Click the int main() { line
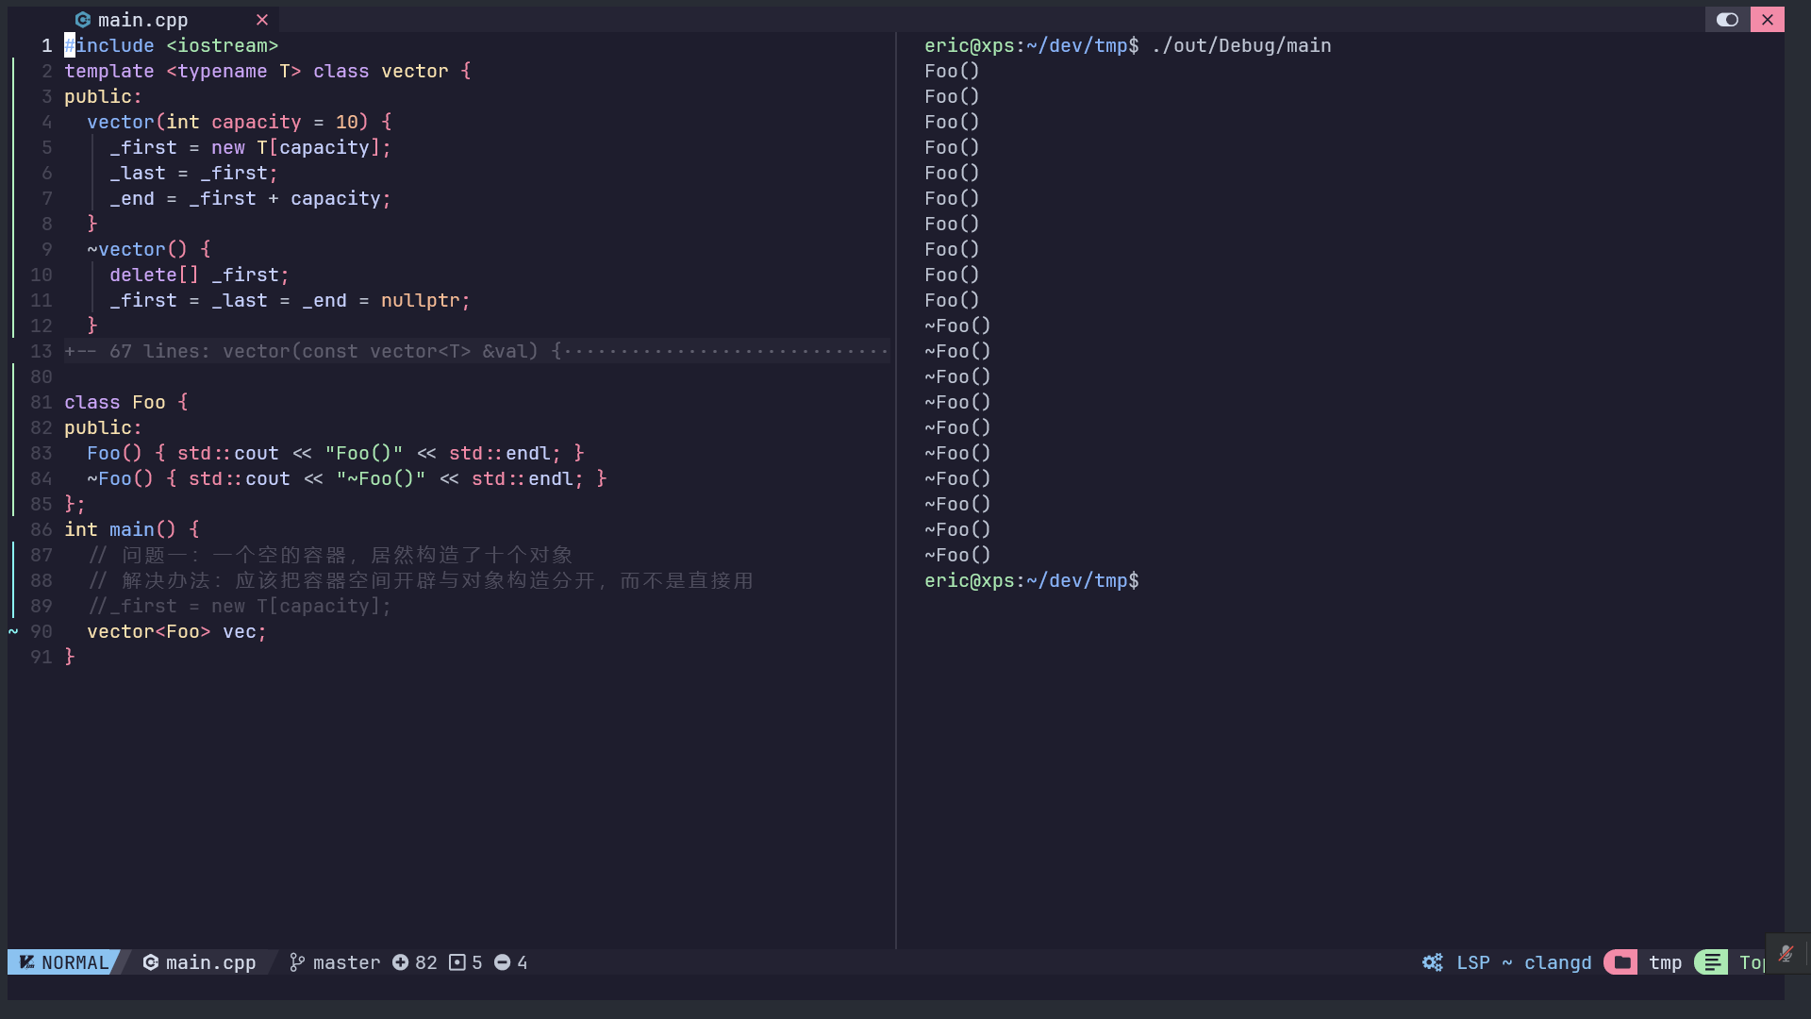The height and width of the screenshot is (1019, 1811). point(131,529)
